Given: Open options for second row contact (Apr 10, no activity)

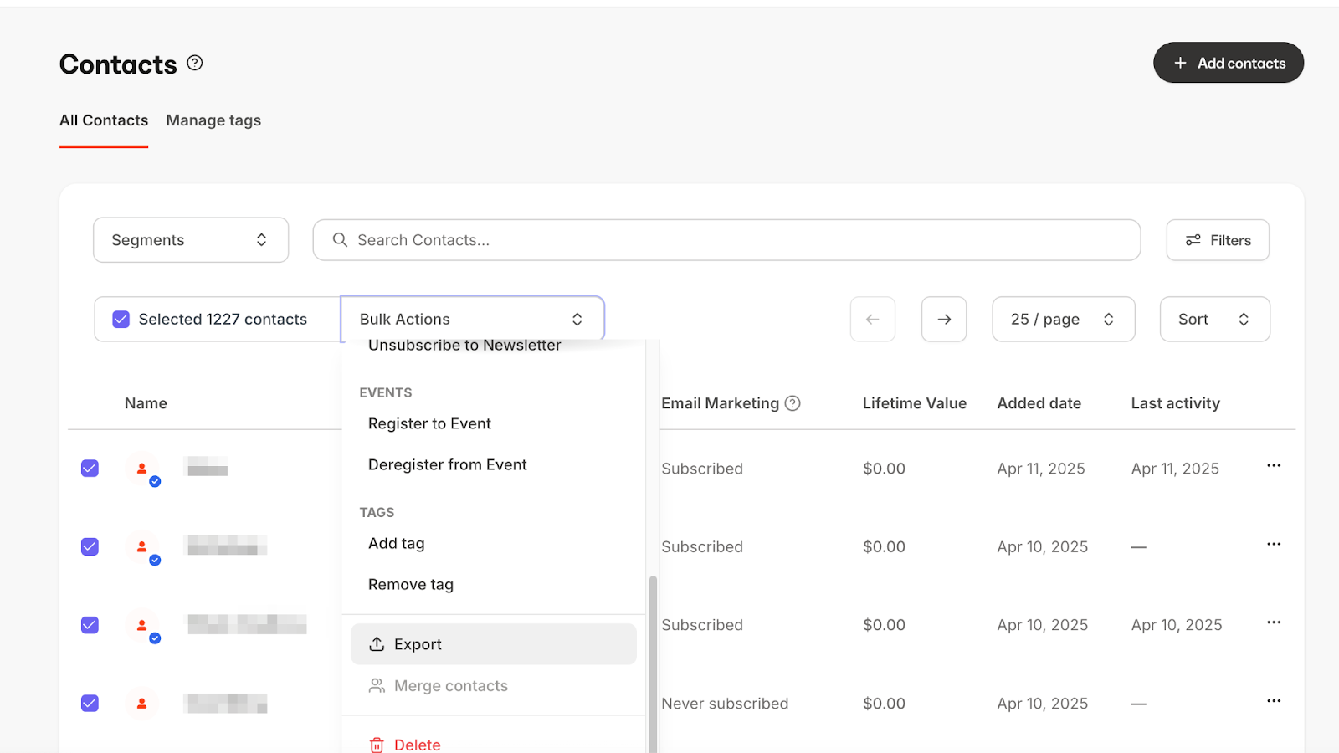Looking at the screenshot, I should (x=1274, y=544).
